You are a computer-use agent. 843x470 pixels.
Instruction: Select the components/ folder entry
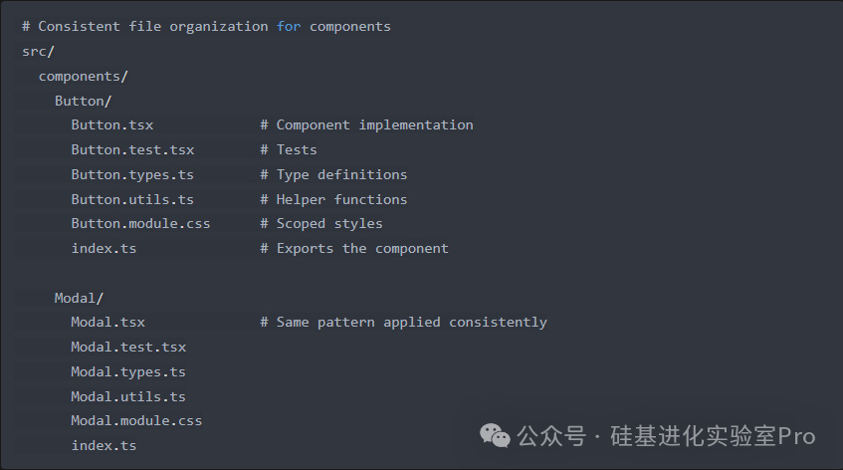point(83,76)
